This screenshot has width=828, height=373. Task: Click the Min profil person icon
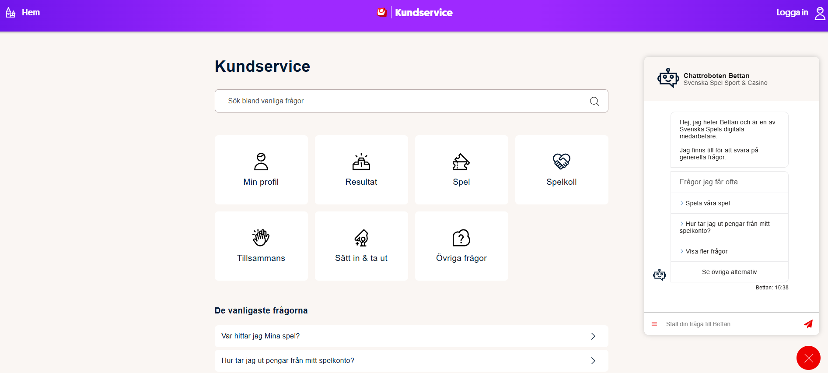pyautogui.click(x=261, y=161)
